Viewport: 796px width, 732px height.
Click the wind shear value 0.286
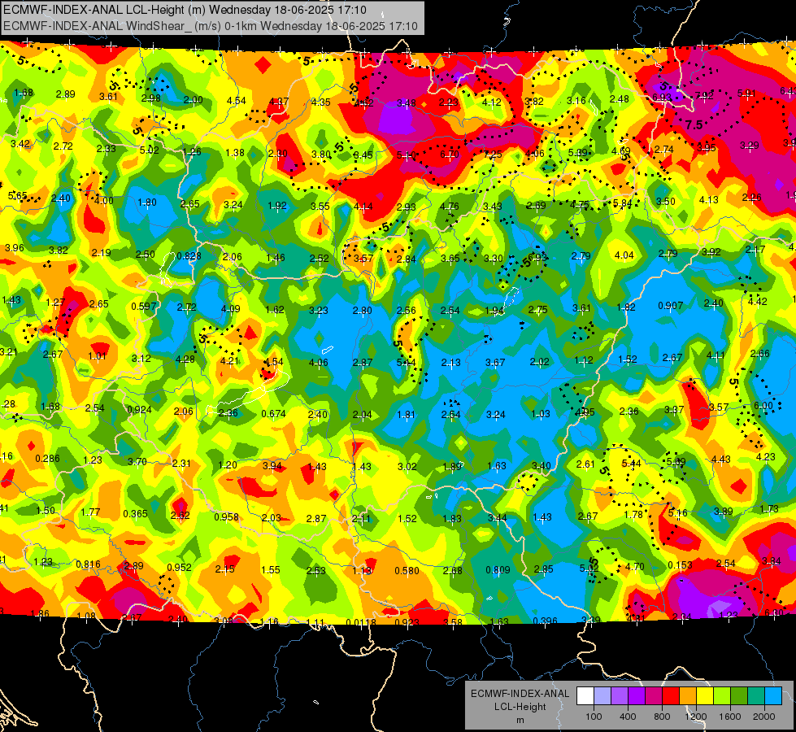pyautogui.click(x=47, y=459)
